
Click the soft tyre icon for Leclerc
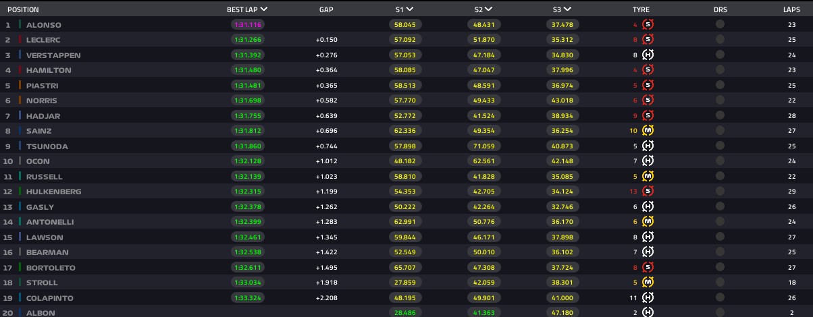click(648, 40)
